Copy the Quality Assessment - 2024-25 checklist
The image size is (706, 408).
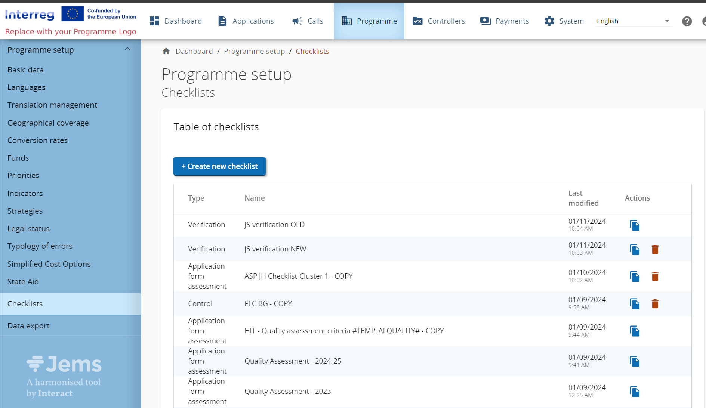(635, 361)
